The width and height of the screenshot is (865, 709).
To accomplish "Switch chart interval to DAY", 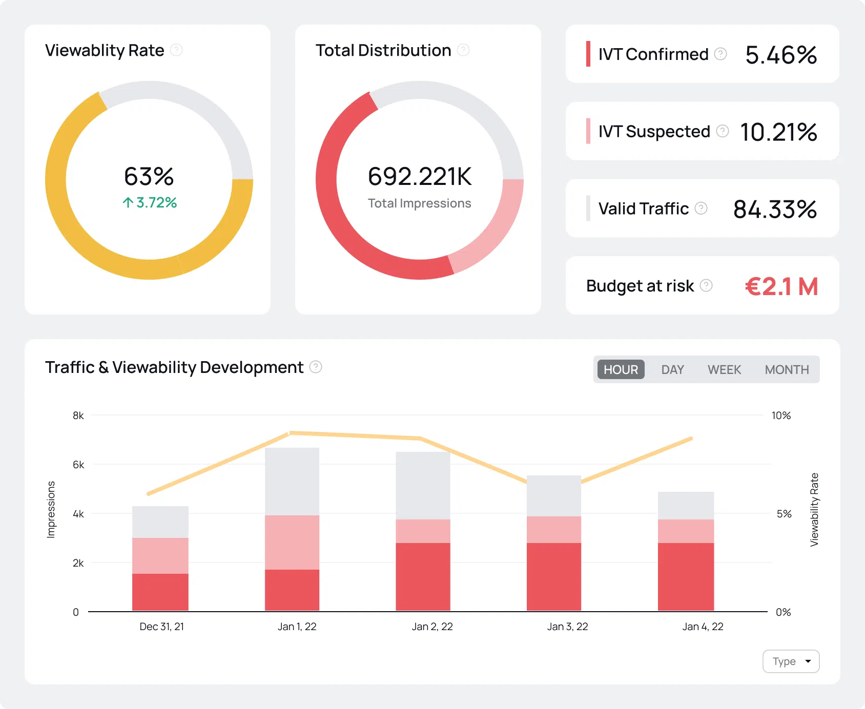I will tap(673, 369).
